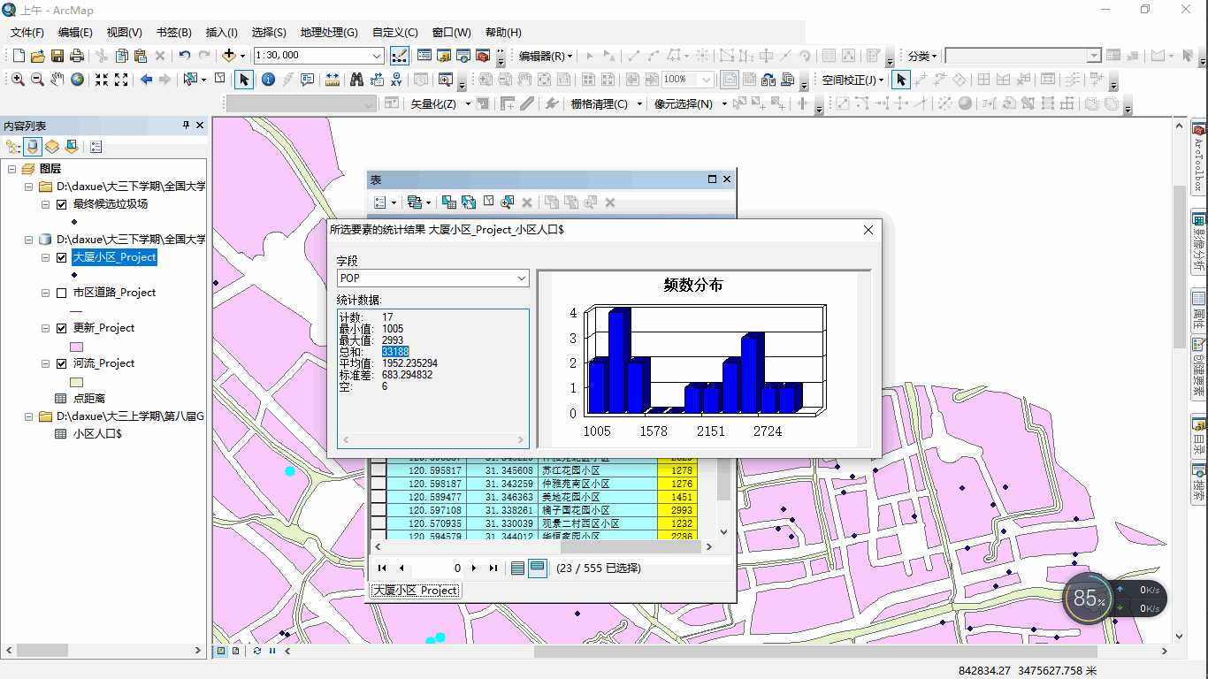Uncheck 河流_Project layer visibility
The height and width of the screenshot is (679, 1208).
coord(61,363)
